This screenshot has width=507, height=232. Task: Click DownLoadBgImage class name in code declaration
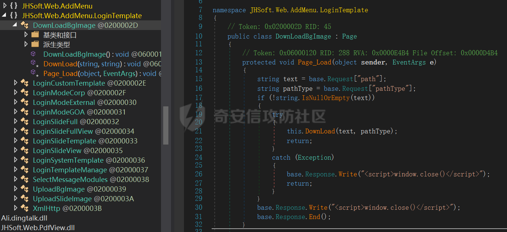303,36
